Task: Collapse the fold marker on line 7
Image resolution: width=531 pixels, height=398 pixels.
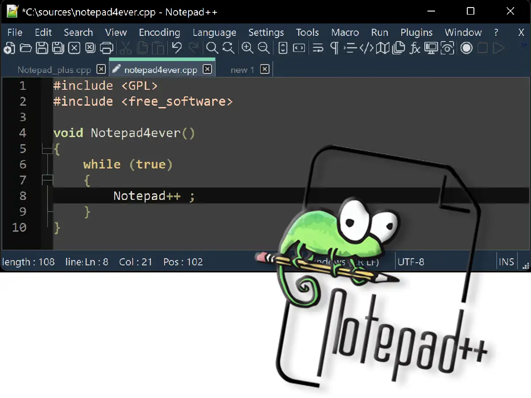Action: click(47, 180)
